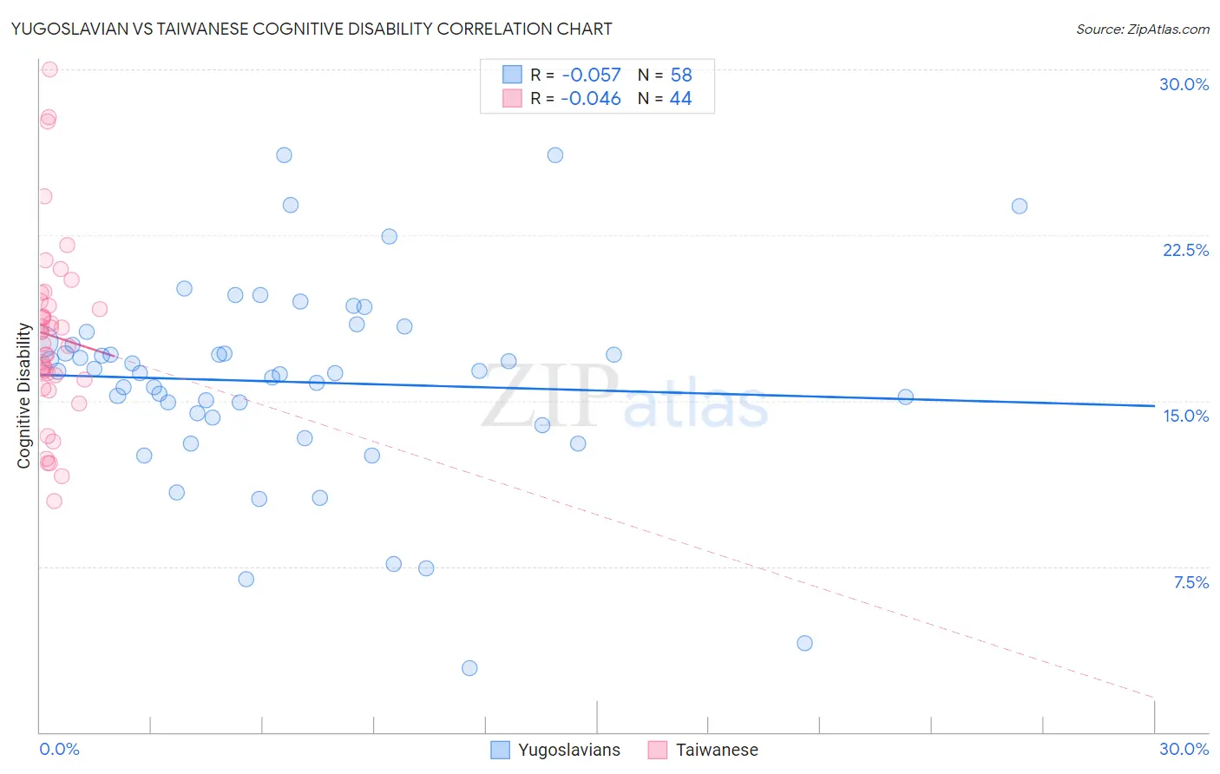Click the rightmost blue point near 23.8%
Viewport: 1220px width, 774px height.
(1020, 206)
